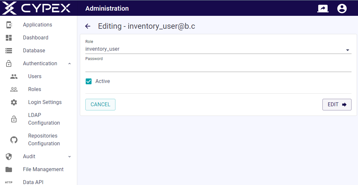Open the user account profile icon
Image resolution: width=358 pixels, height=185 pixels.
[x=342, y=8]
